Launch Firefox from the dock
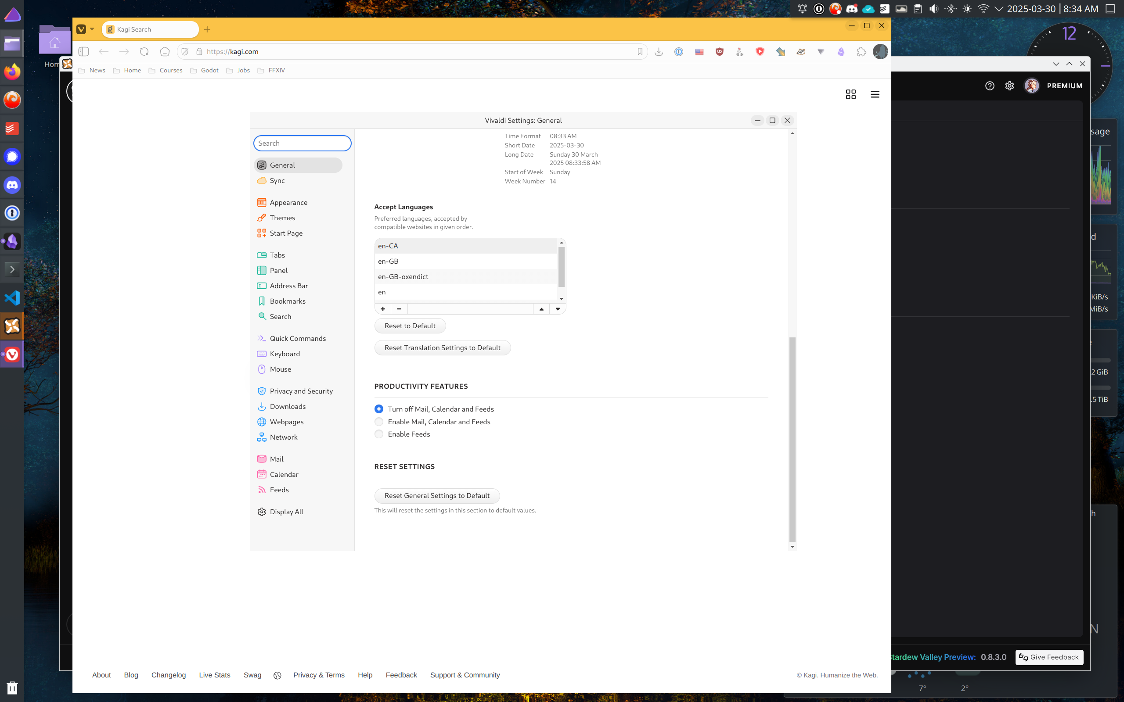1124x702 pixels. (13, 71)
